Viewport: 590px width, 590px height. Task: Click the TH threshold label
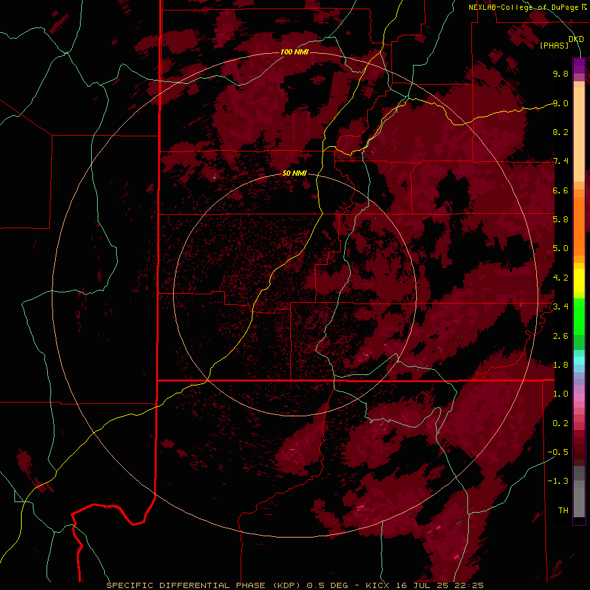[563, 511]
